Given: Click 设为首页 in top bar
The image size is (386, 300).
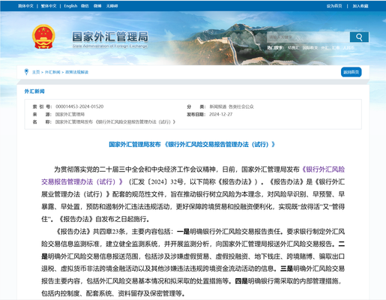Looking at the screenshot, I should pos(334,6).
